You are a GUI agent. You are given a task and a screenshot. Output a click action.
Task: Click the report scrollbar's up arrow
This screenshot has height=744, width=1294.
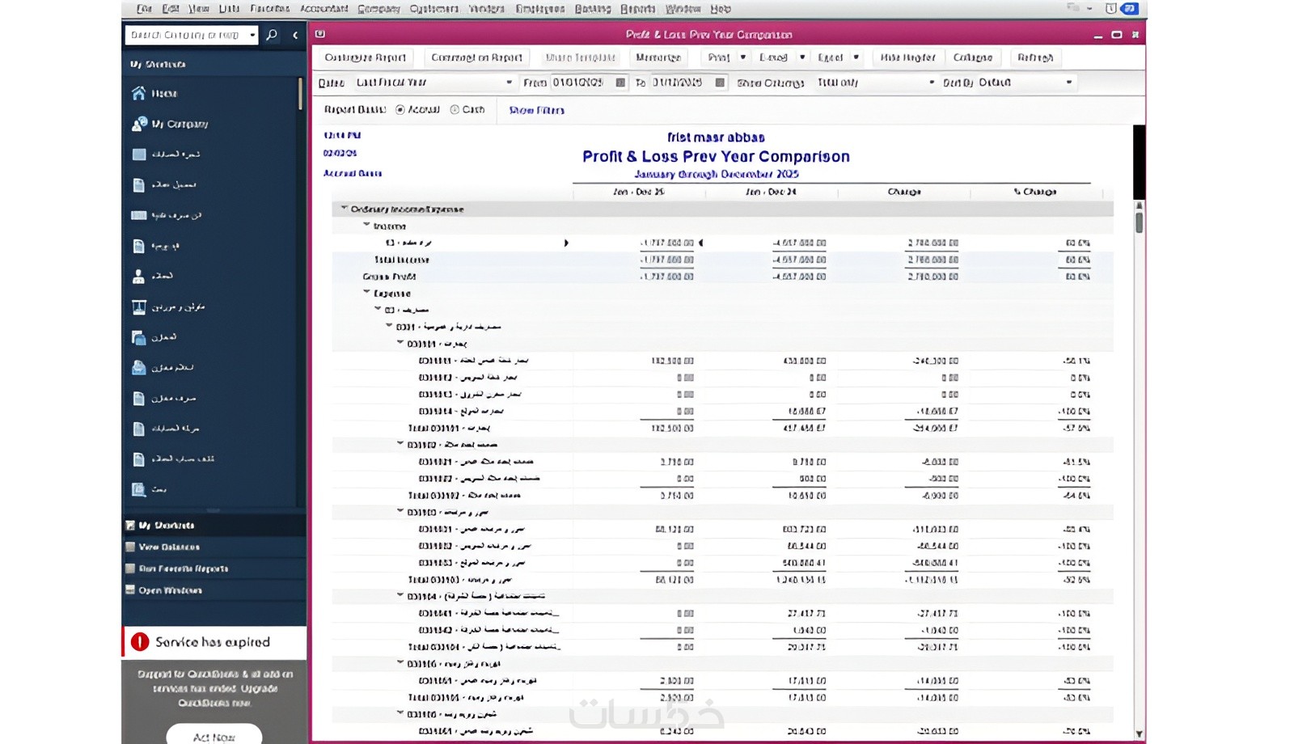point(1139,205)
